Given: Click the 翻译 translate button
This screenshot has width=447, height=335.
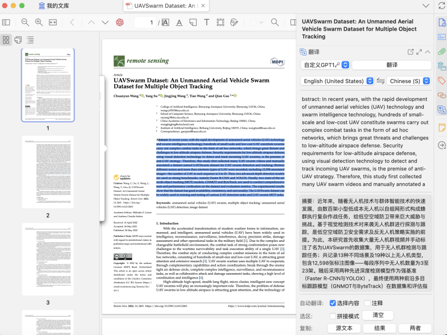Looking at the screenshot, I should (x=392, y=65).
